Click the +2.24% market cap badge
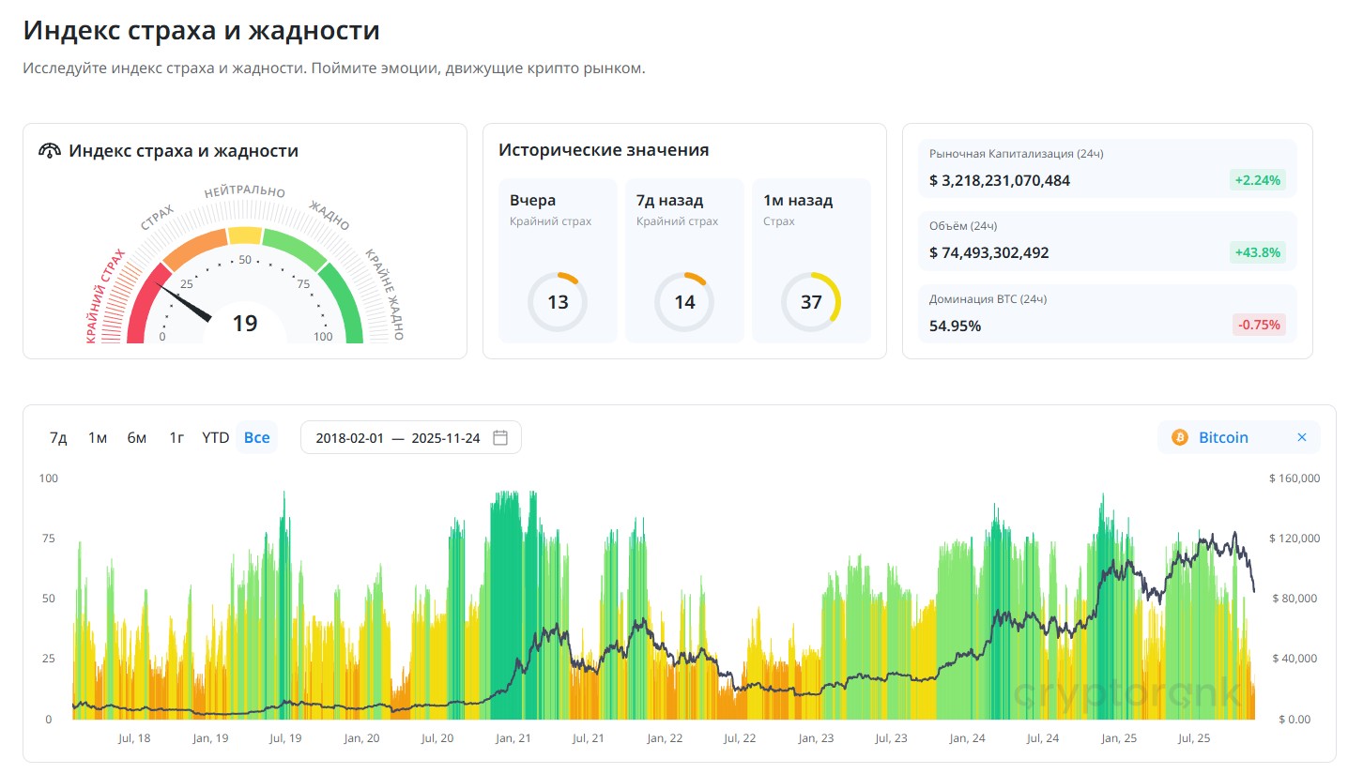Image resolution: width=1348 pixels, height=774 pixels. [1258, 180]
